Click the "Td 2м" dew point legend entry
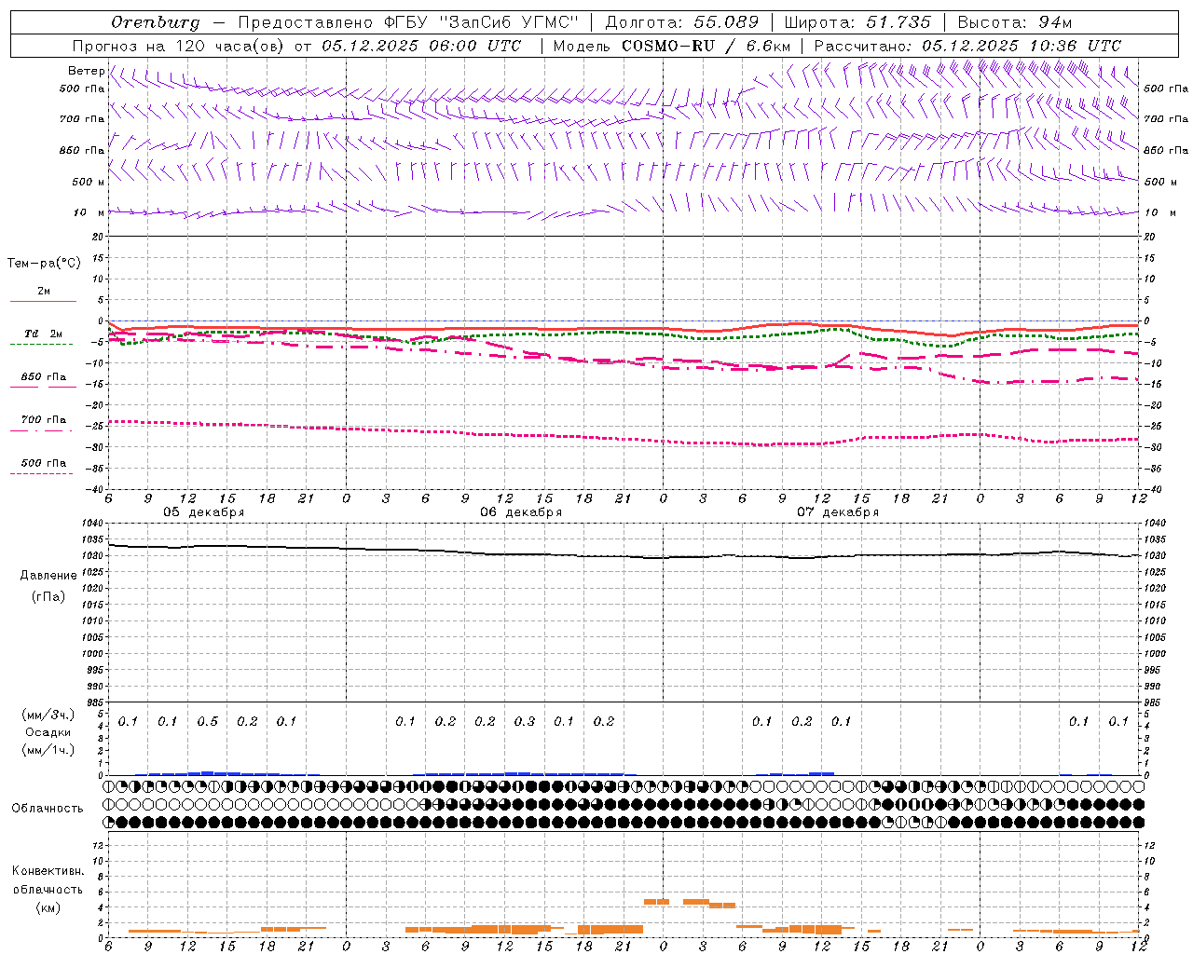 [x=43, y=334]
